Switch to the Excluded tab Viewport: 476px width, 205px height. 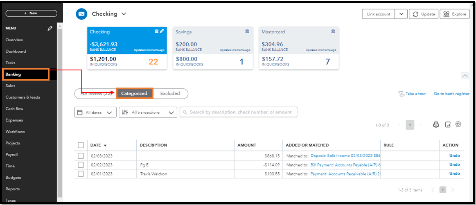(170, 94)
